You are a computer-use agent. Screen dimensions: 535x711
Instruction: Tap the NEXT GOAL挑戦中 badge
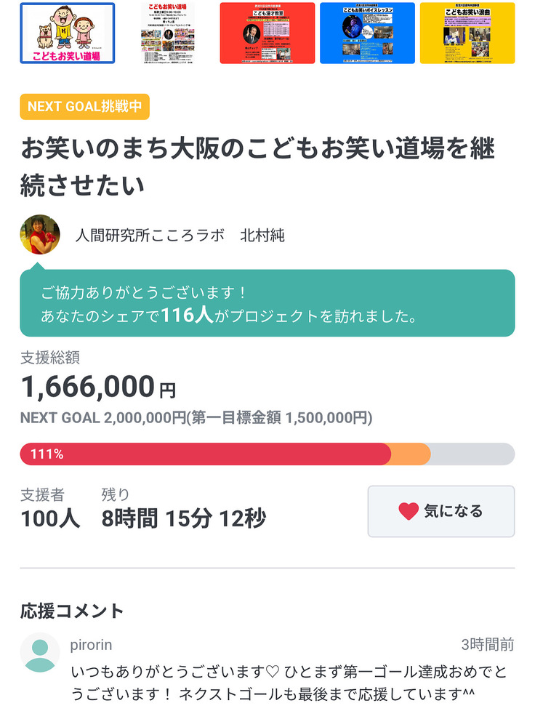(84, 107)
